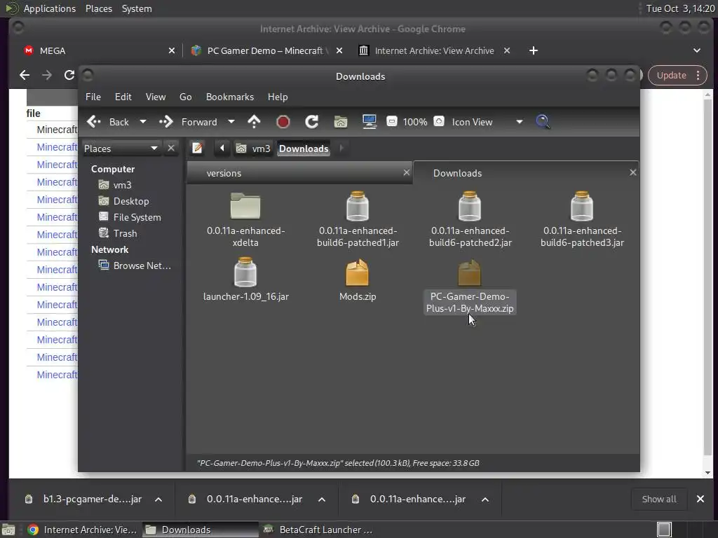Open the Places menu in the top panel

tap(99, 8)
